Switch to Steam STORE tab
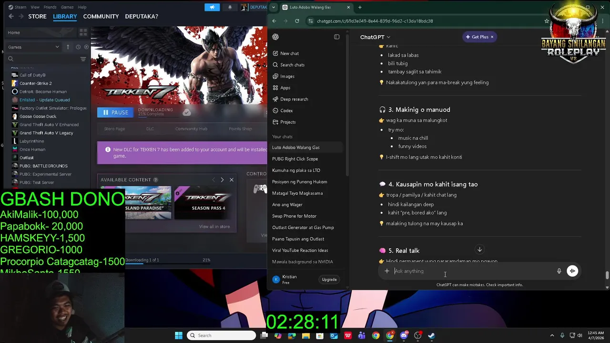610x343 pixels. click(x=37, y=16)
